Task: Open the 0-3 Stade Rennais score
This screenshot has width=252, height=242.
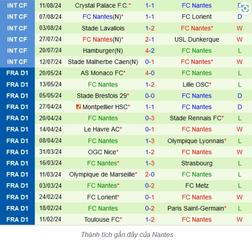Action: pyautogui.click(x=150, y=118)
